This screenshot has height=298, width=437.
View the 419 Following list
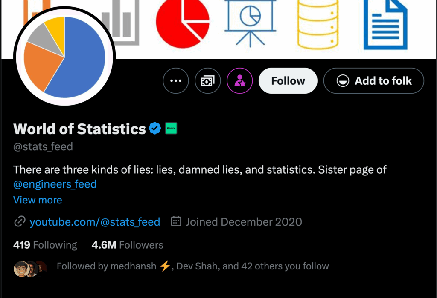(x=45, y=245)
